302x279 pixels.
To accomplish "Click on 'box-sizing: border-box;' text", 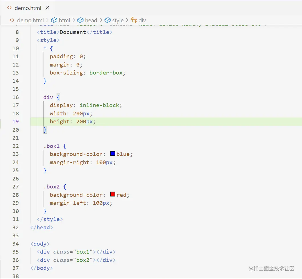I will click(x=88, y=73).
